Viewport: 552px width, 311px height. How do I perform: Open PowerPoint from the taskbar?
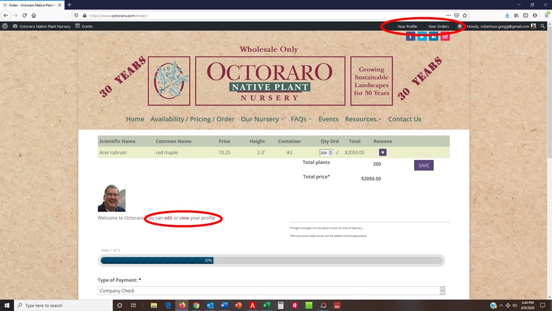(238, 305)
